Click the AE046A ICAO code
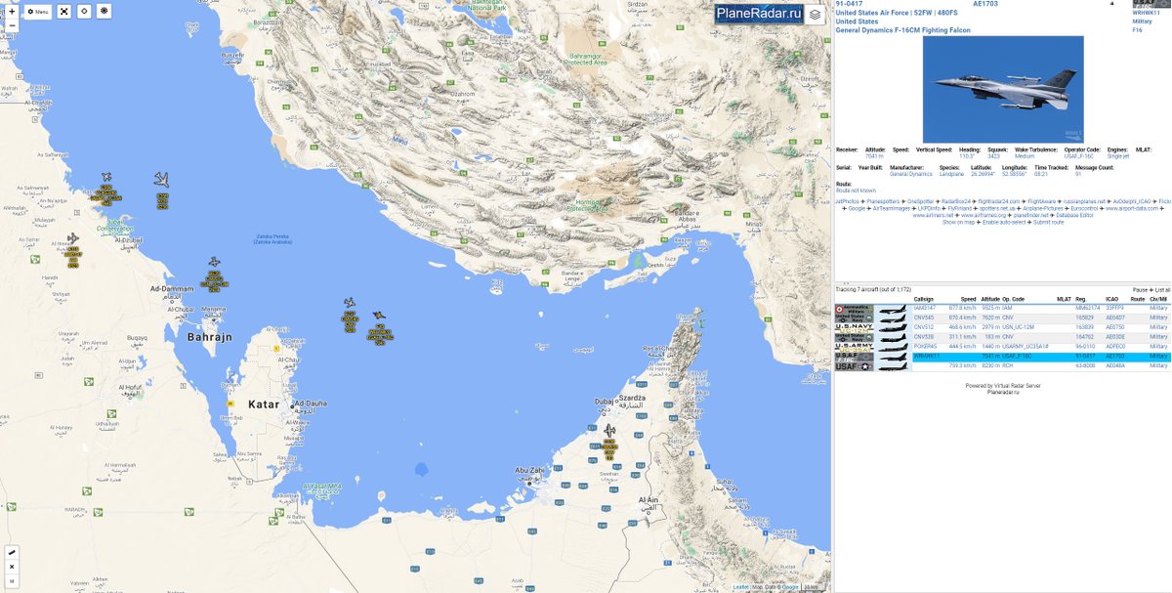This screenshot has width=1172, height=593. click(x=1115, y=366)
